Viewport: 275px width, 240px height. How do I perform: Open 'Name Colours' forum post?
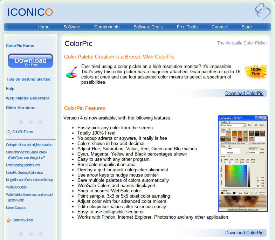point(16,208)
